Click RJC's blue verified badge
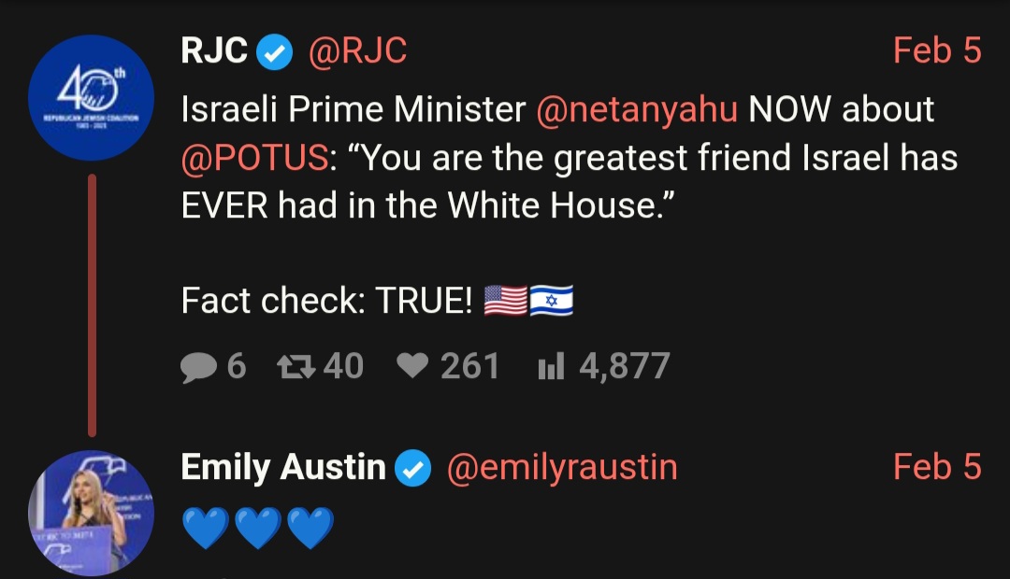Viewport: 1010px width, 579px height. [275, 52]
